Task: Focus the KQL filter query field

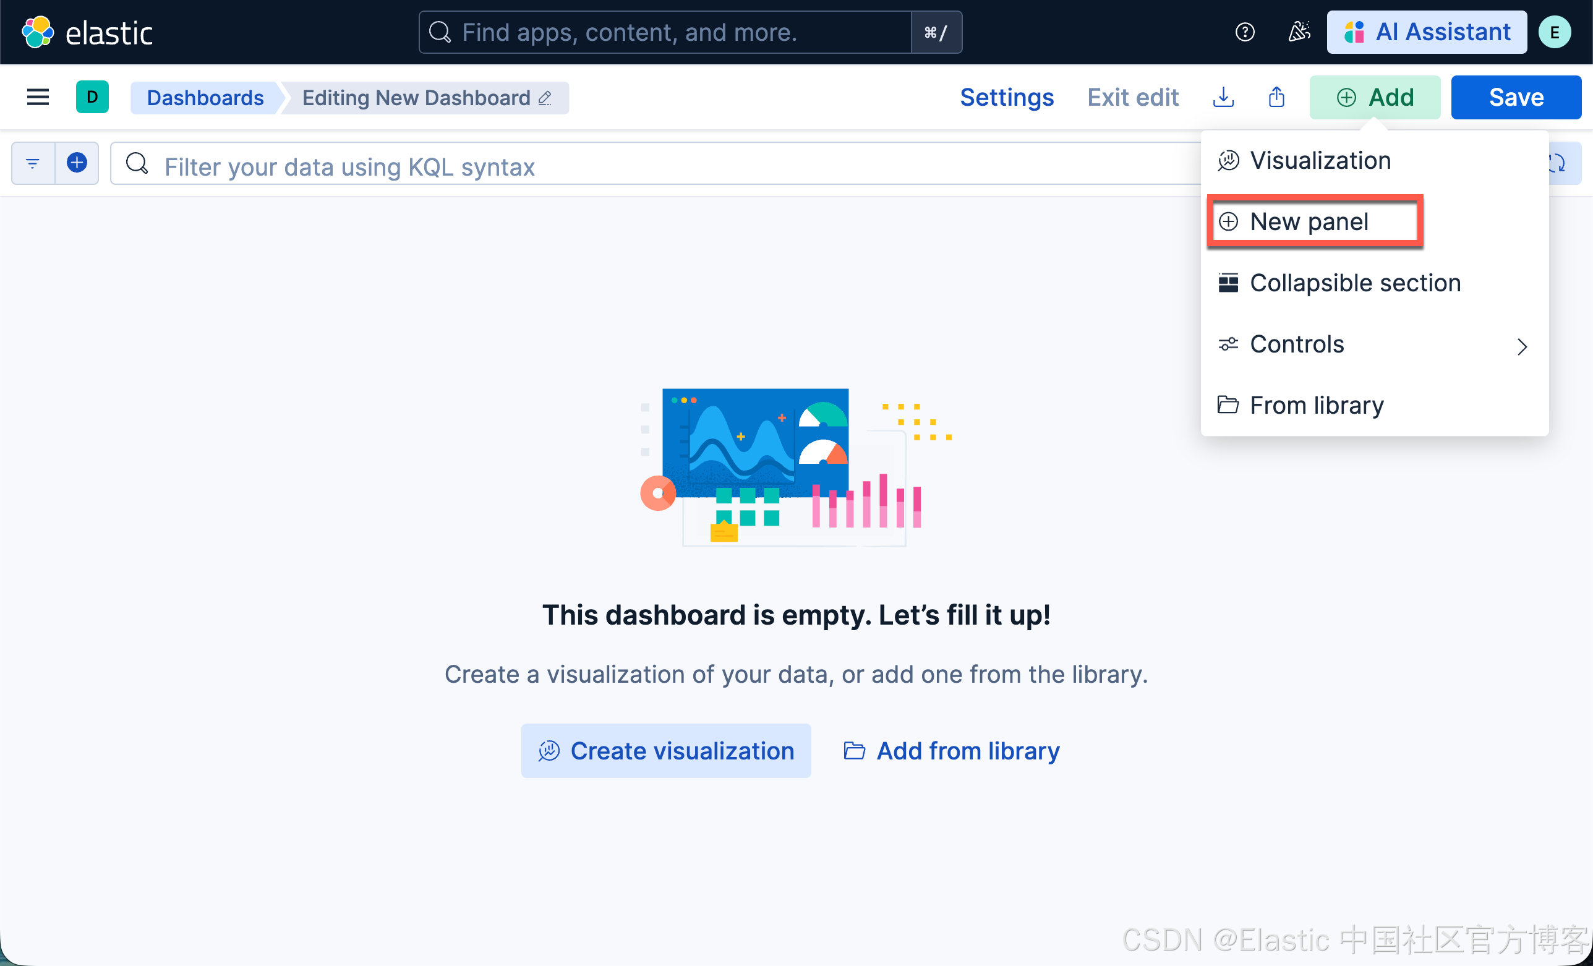Action: point(646,166)
